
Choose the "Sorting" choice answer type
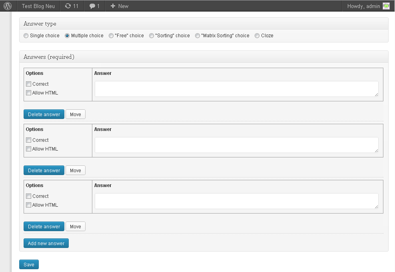click(152, 36)
